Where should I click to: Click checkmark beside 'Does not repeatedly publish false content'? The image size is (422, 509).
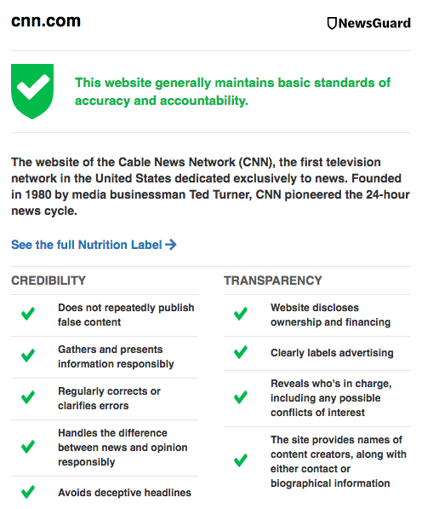point(28,314)
